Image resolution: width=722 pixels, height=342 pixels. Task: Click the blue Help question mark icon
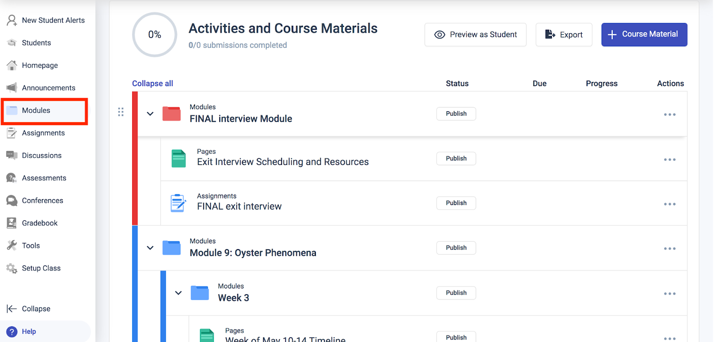[12, 332]
